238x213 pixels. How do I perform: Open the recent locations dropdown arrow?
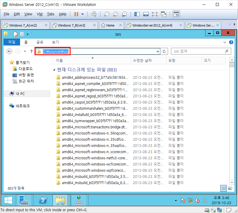(x=25, y=51)
